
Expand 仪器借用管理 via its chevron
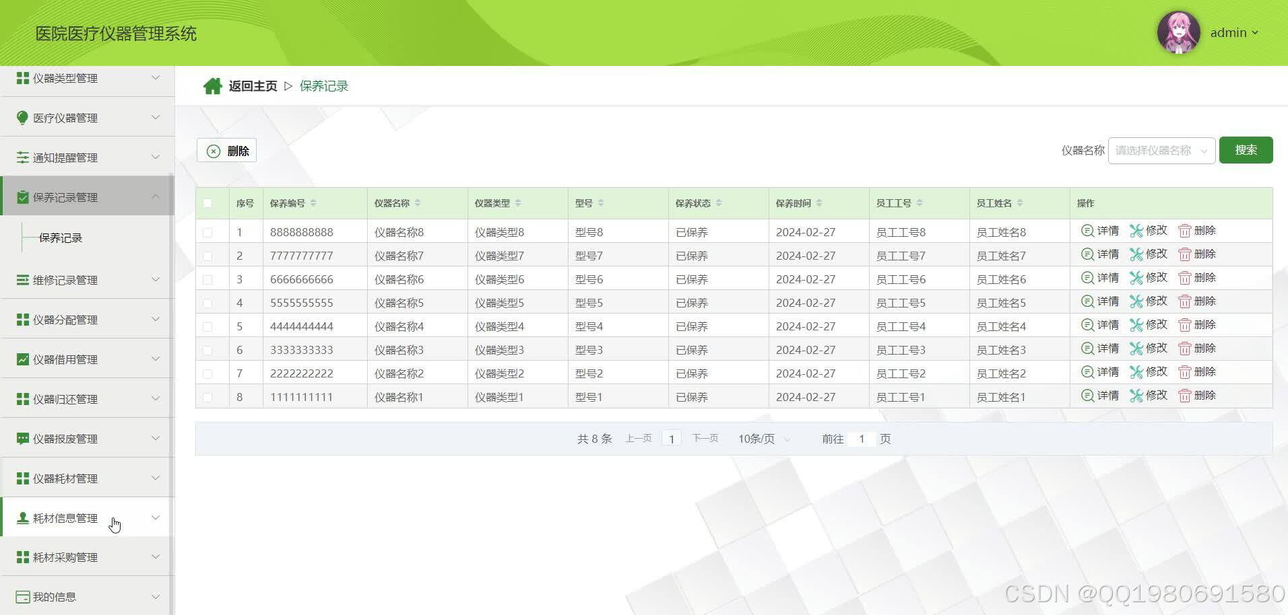coord(156,359)
